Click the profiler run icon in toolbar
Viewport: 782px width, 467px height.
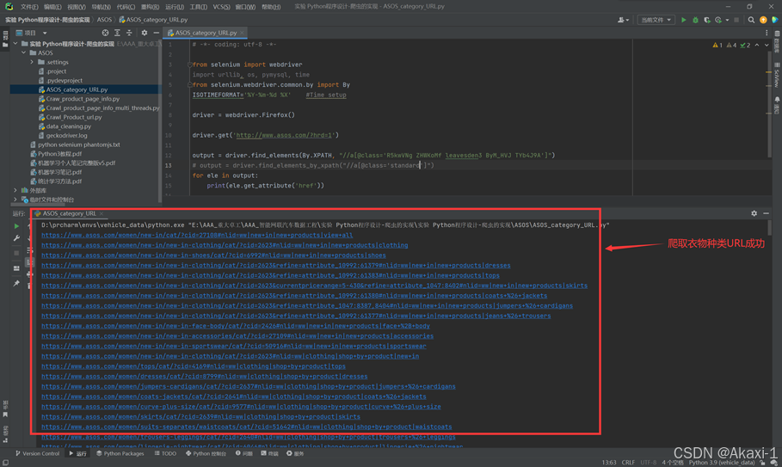click(718, 20)
